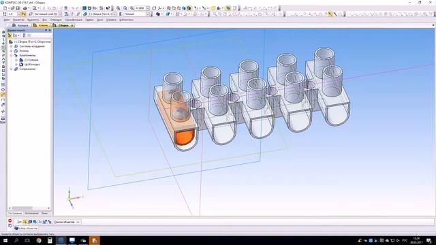Collapse the Компоненты tree node

12,55
